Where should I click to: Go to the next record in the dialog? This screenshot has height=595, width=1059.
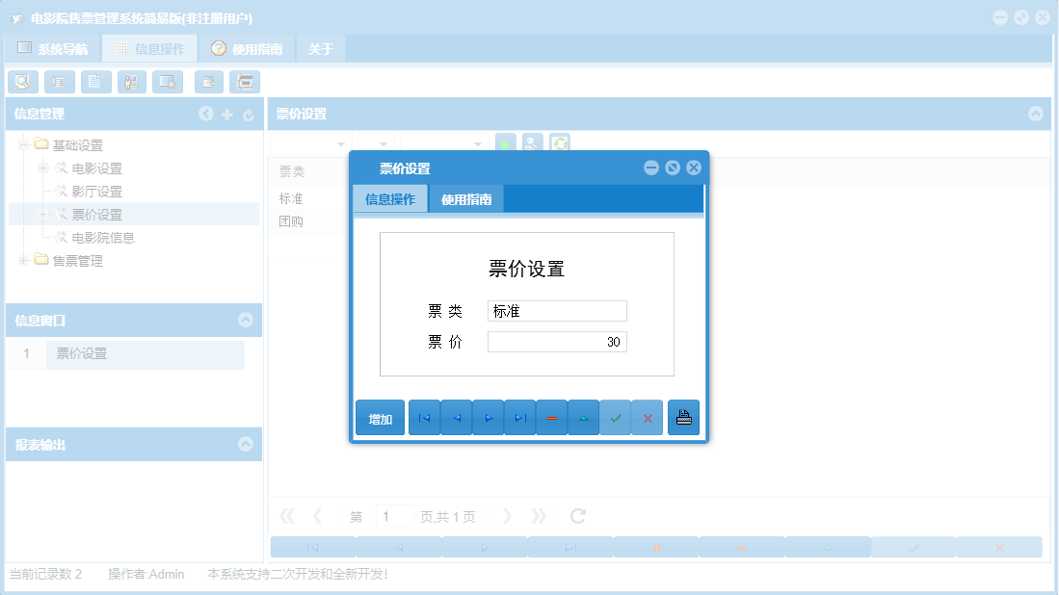click(x=488, y=417)
